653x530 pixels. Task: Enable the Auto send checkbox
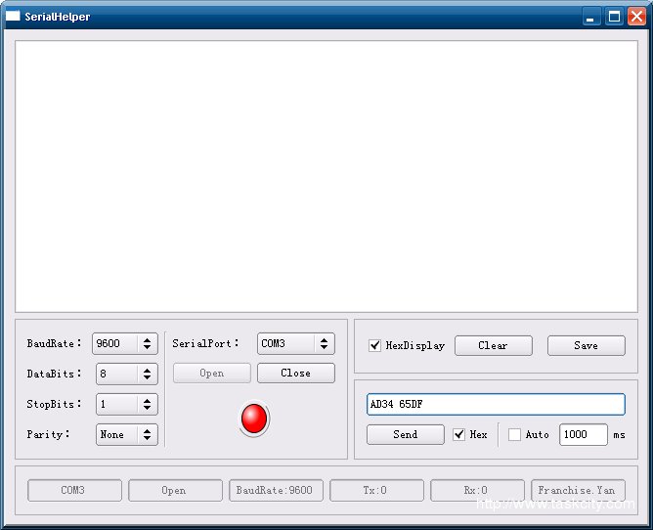tap(514, 434)
